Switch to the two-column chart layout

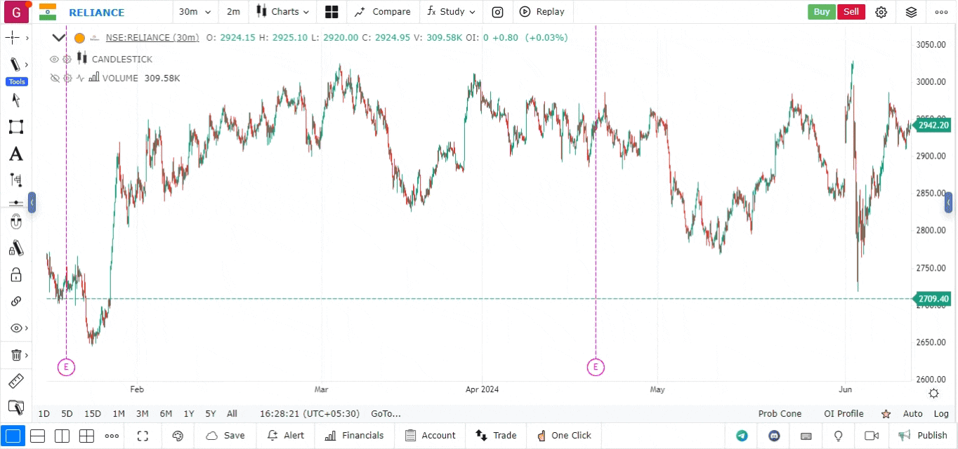pos(62,436)
